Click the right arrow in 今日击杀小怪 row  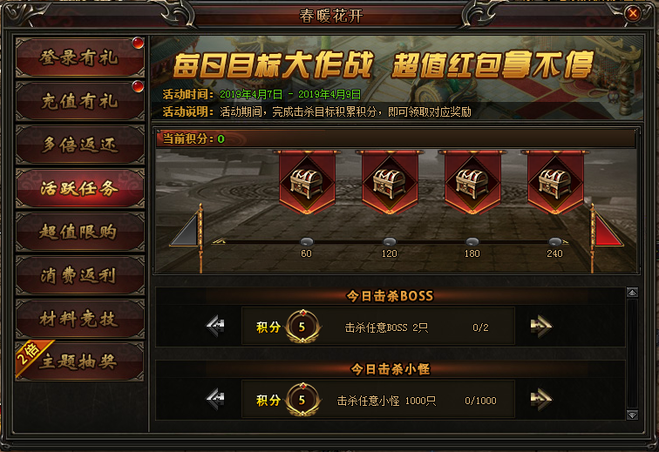pyautogui.click(x=541, y=399)
